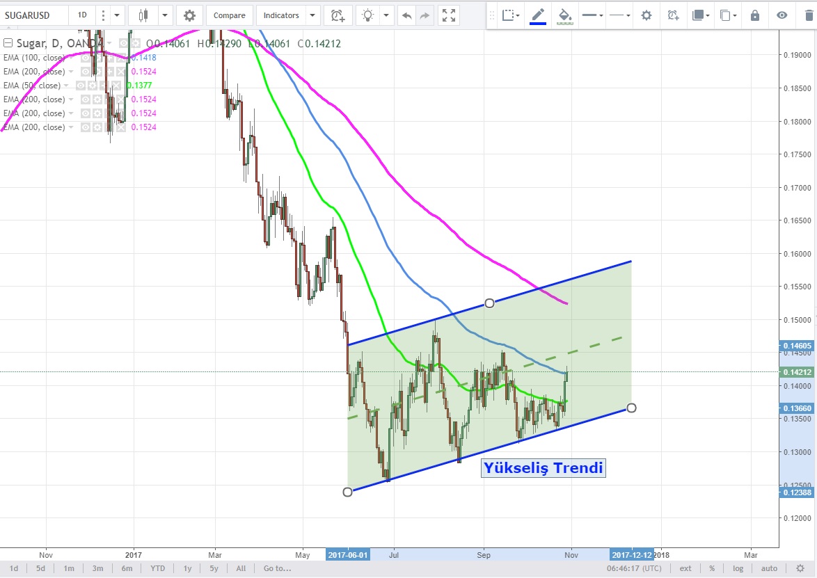Switch to the 6m time range
817x578 pixels.
click(127, 568)
